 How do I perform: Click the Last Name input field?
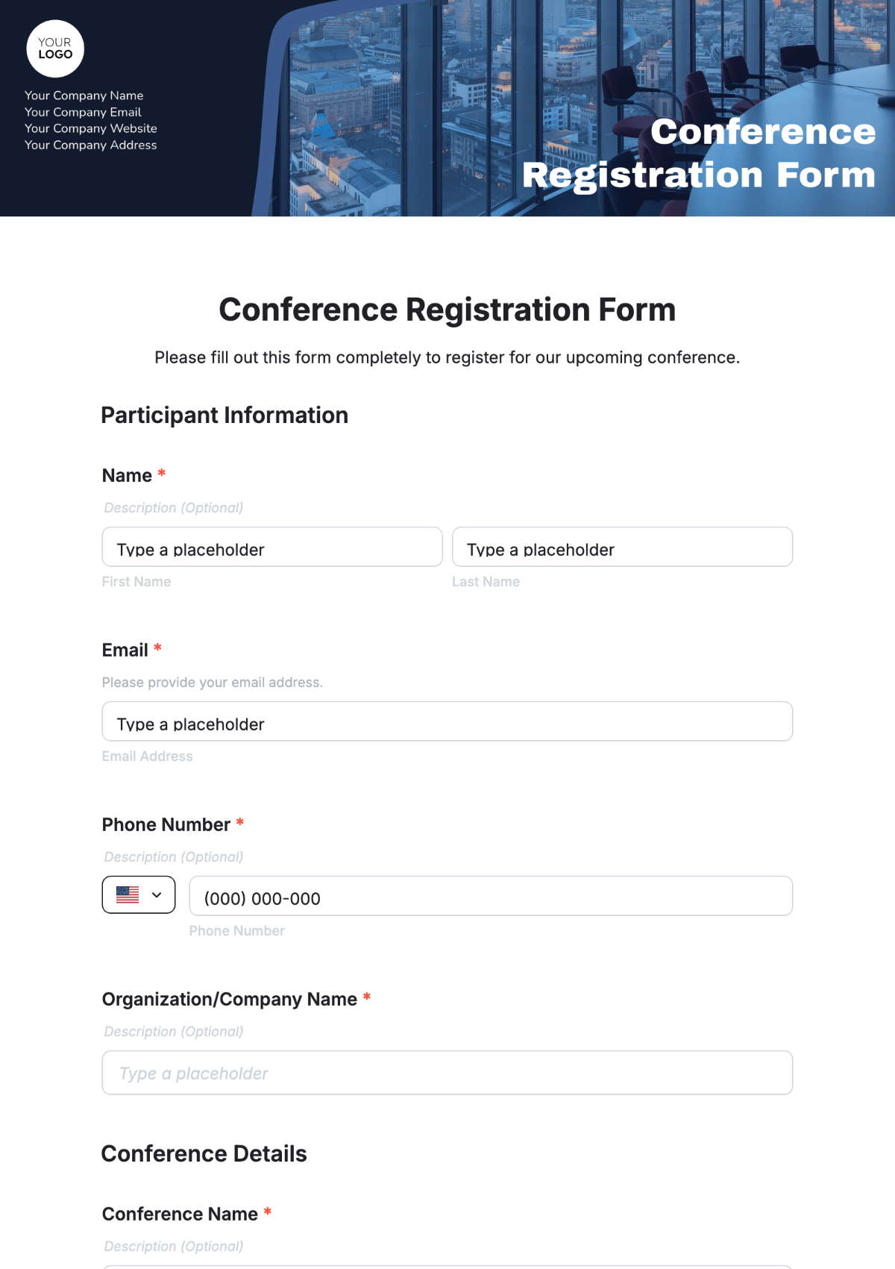pyautogui.click(x=622, y=547)
